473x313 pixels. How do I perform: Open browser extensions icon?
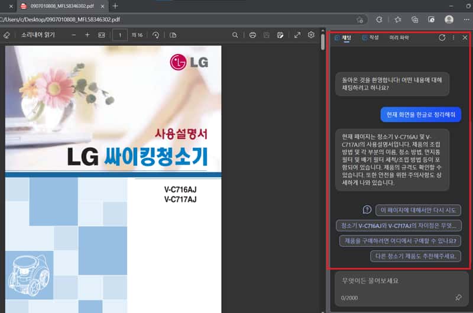[x=379, y=20]
